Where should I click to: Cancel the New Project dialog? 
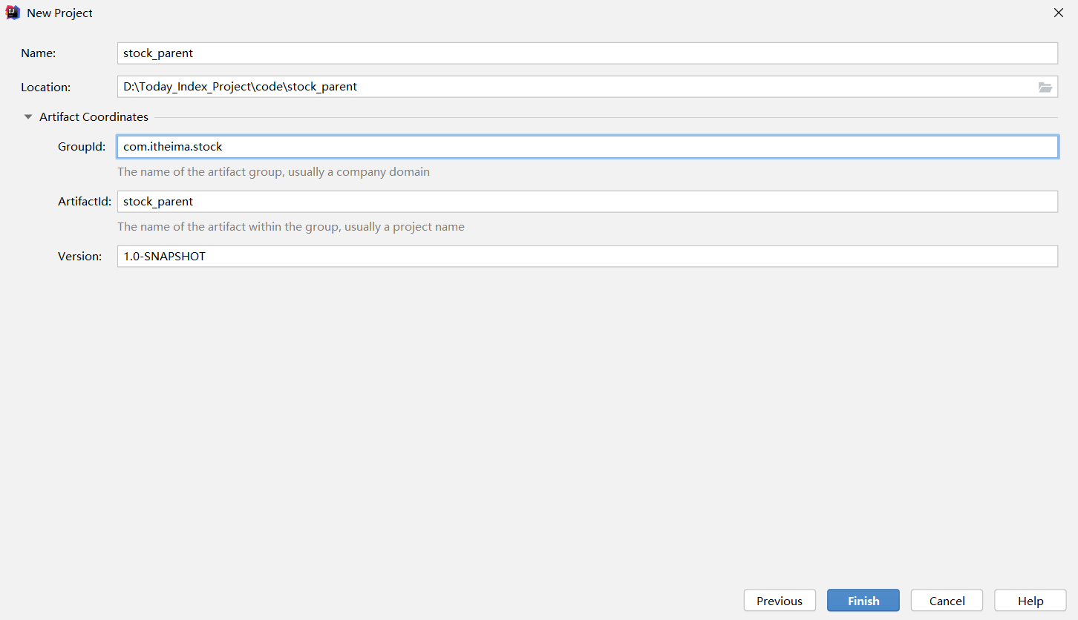click(947, 601)
